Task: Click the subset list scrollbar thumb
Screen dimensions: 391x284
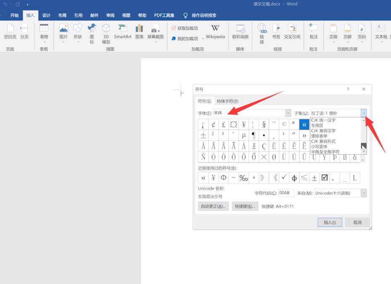Action: pos(364,146)
